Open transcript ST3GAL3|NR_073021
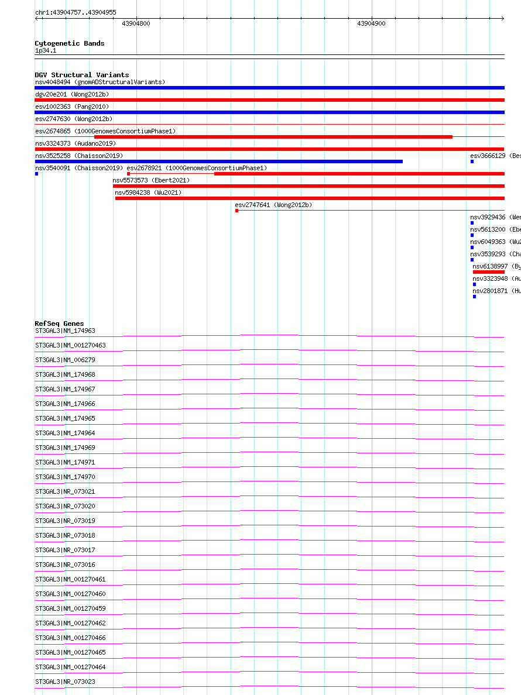This screenshot has width=521, height=695. [65, 491]
